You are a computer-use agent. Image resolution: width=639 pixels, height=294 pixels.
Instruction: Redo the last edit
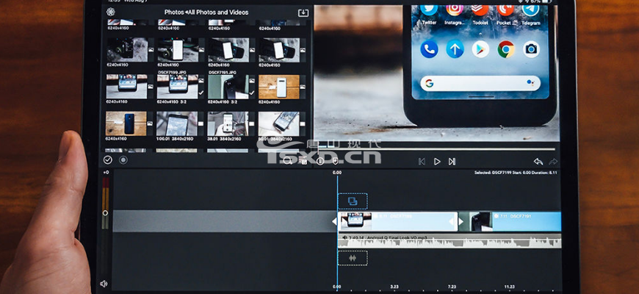coord(553,162)
